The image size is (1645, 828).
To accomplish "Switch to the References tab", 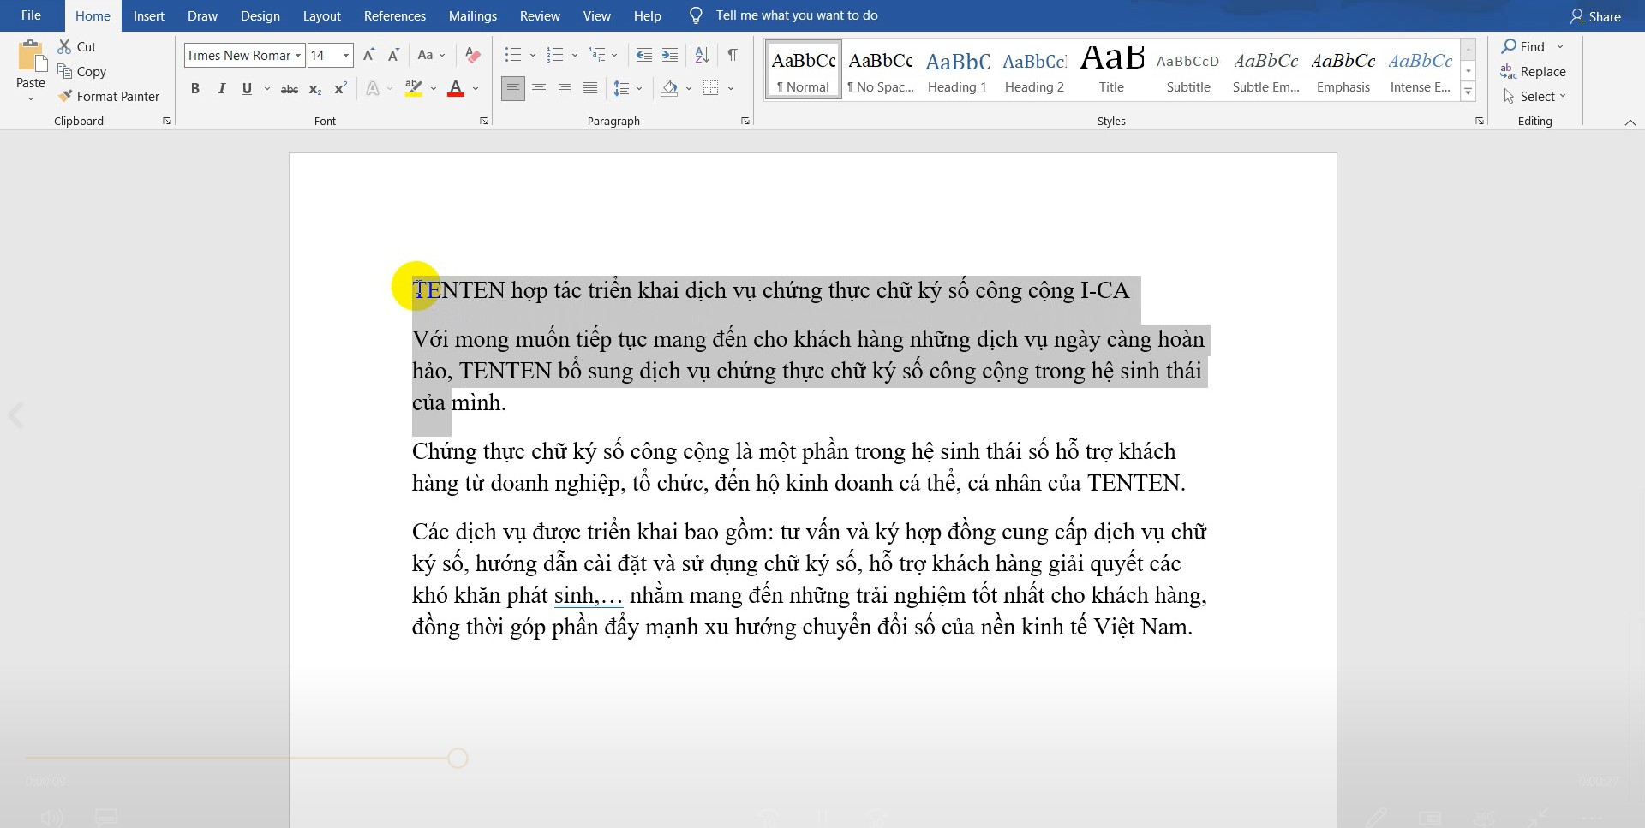I will click(394, 15).
